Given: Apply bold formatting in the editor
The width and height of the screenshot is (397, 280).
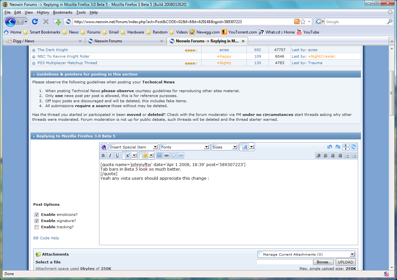Looking at the screenshot, I should (103, 156).
